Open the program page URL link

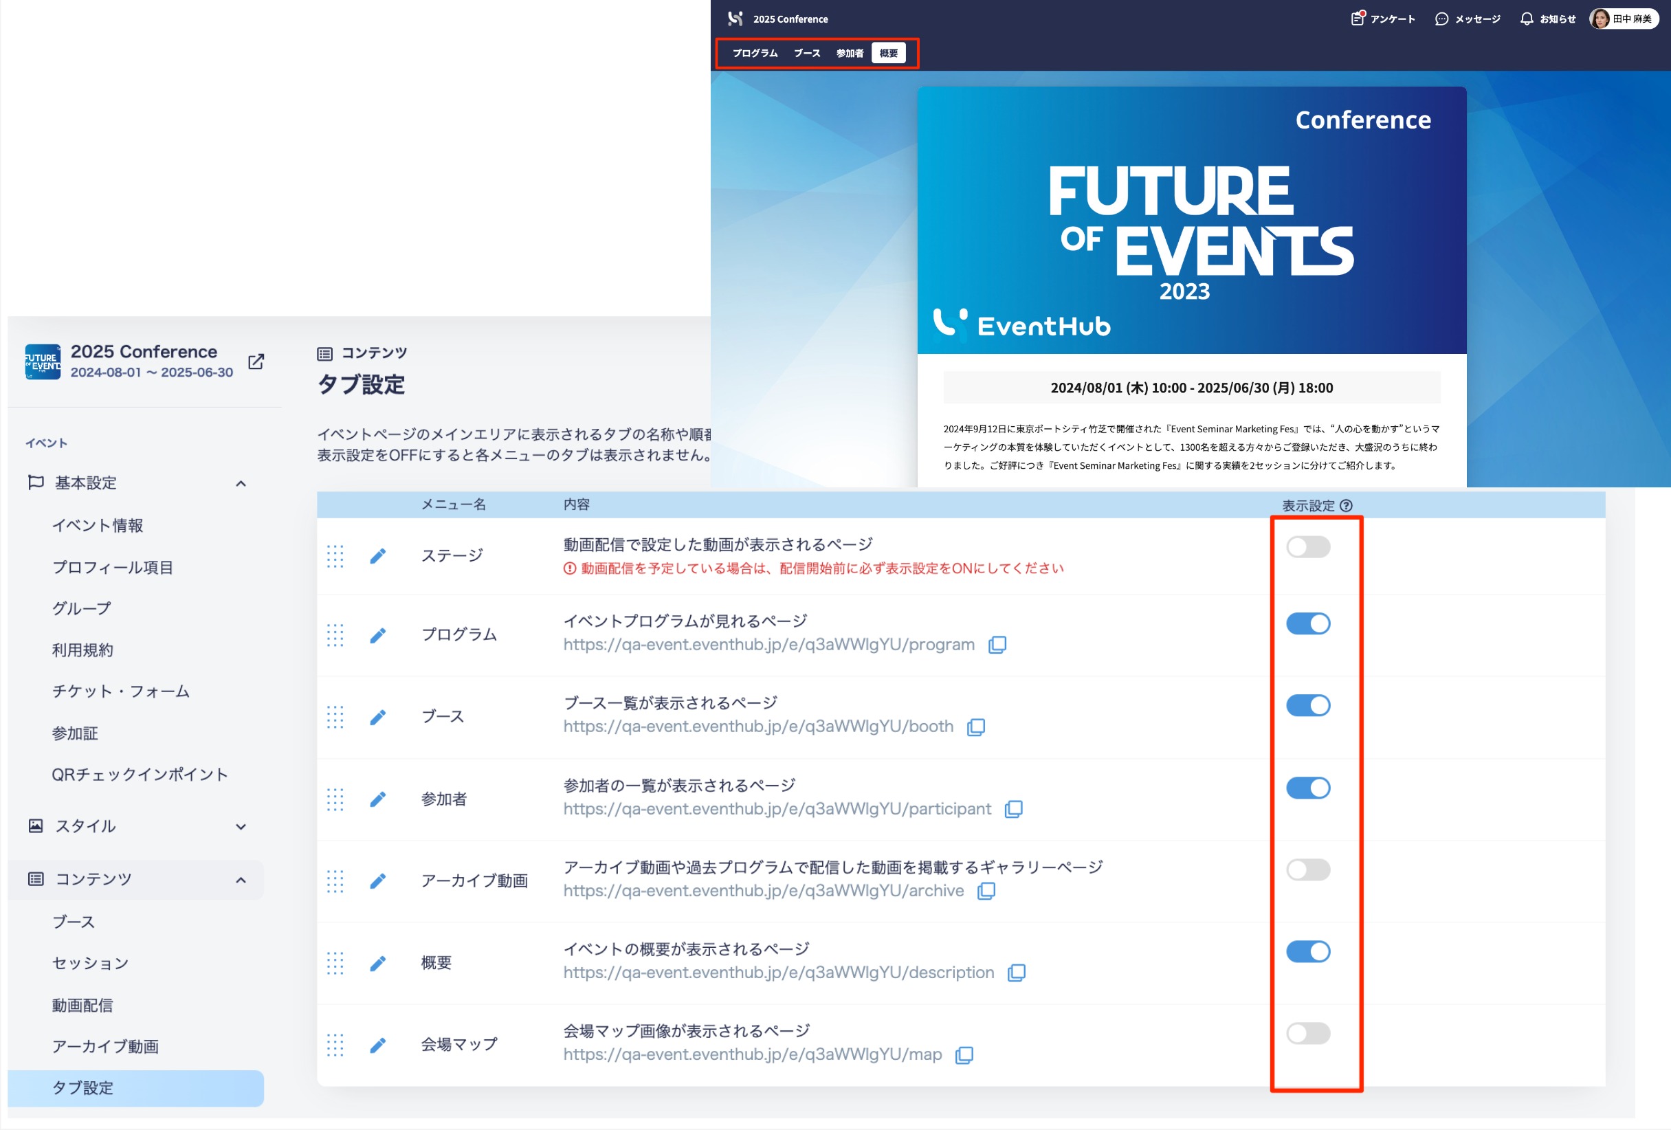pos(768,645)
